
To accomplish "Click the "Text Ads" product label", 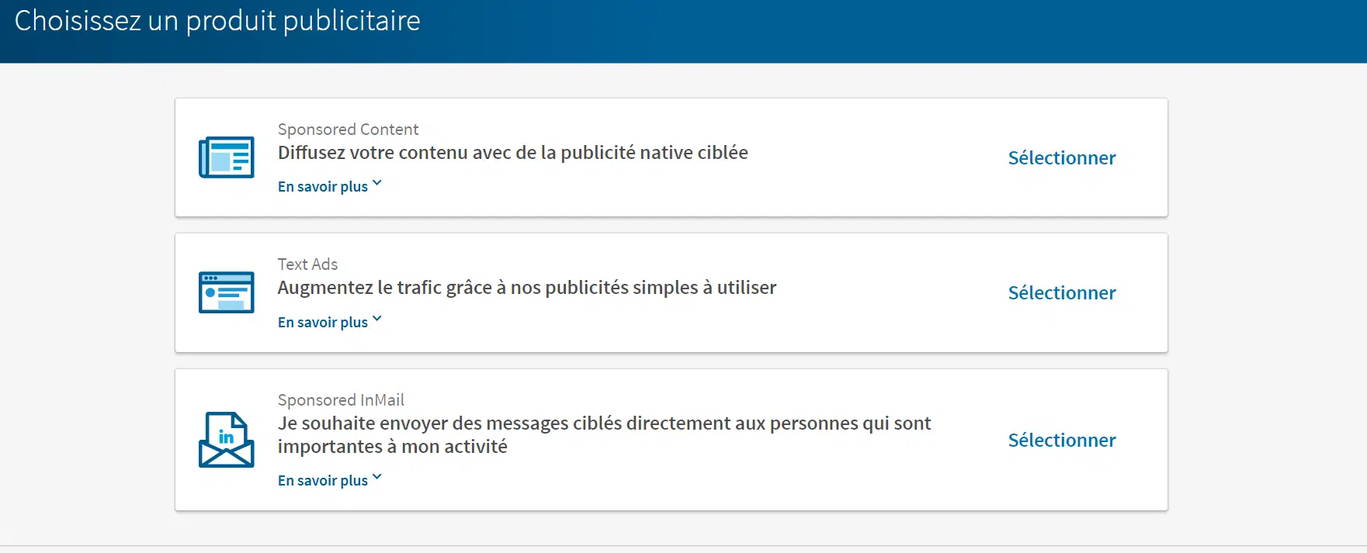I will pos(307,264).
